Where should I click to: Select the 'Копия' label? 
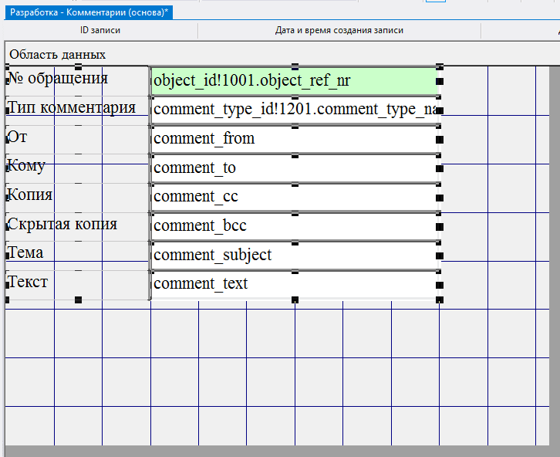click(30, 195)
